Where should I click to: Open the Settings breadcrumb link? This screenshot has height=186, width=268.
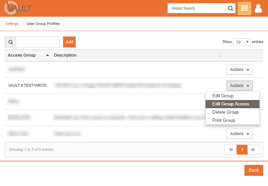click(12, 24)
